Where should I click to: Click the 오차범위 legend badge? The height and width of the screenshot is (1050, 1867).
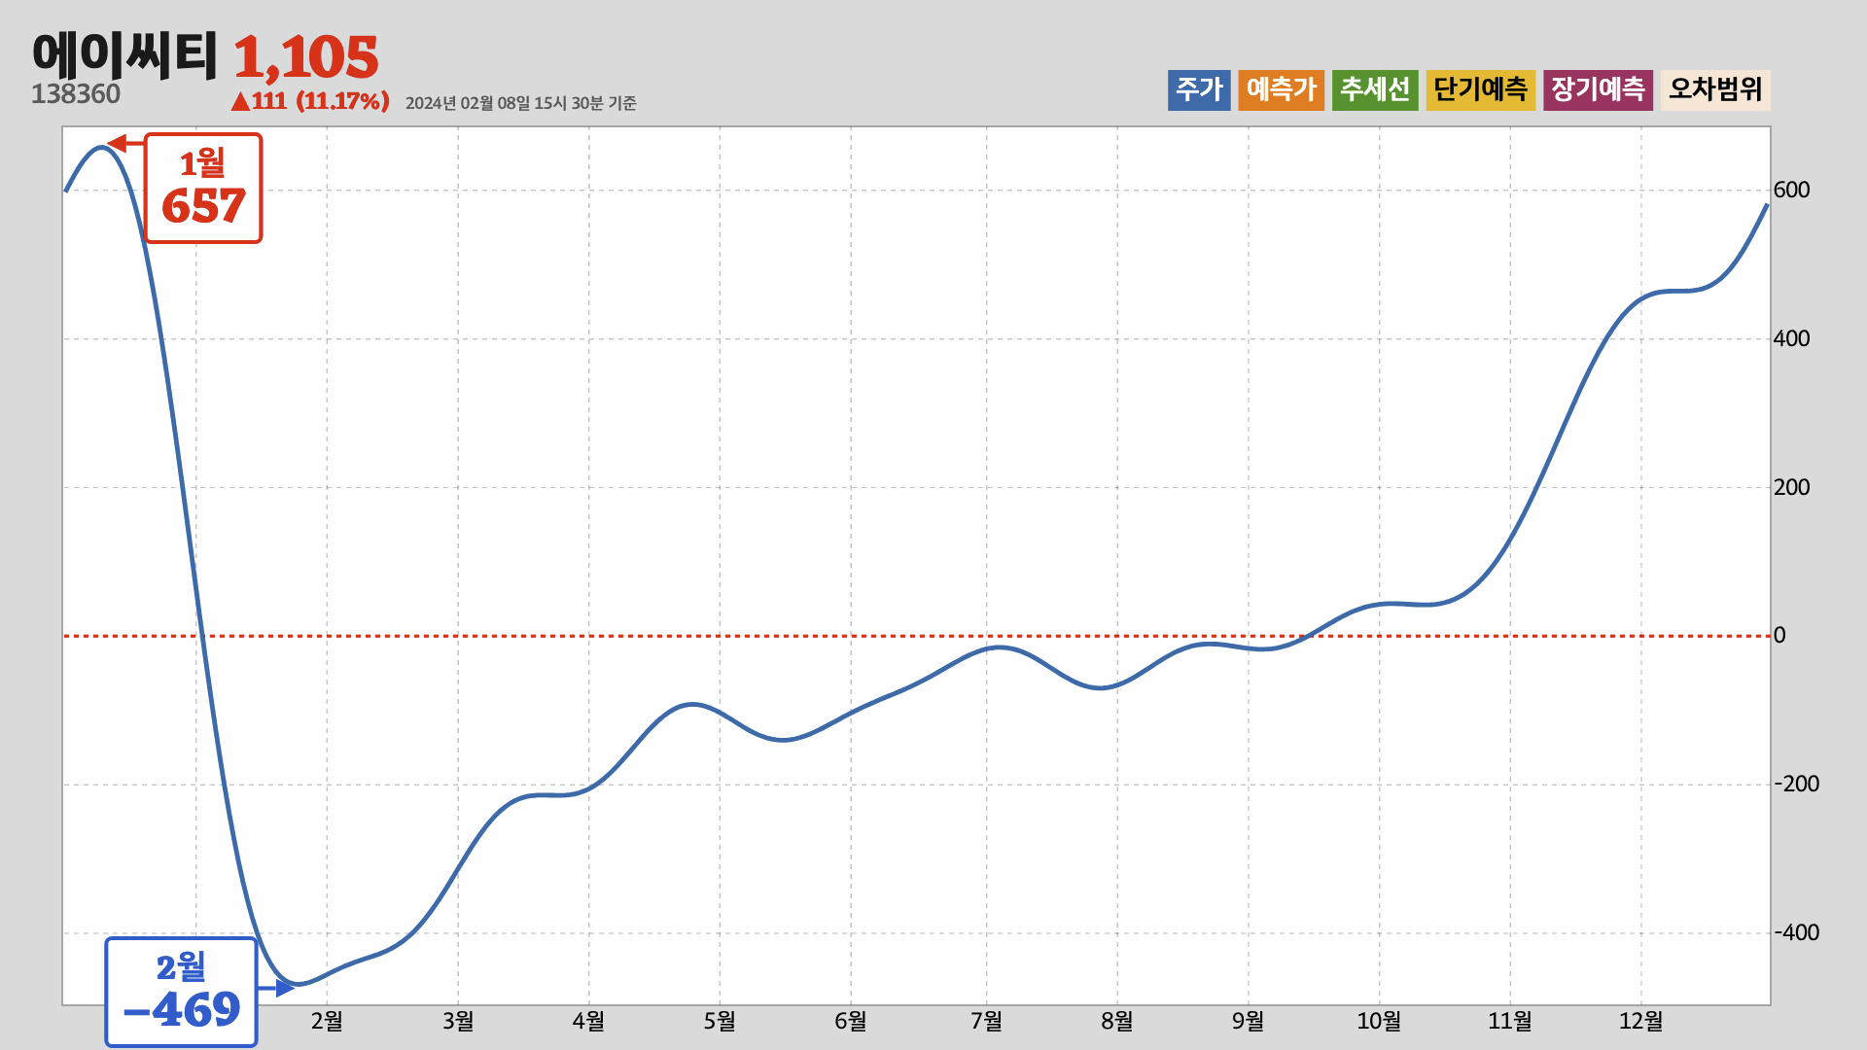coord(1715,90)
